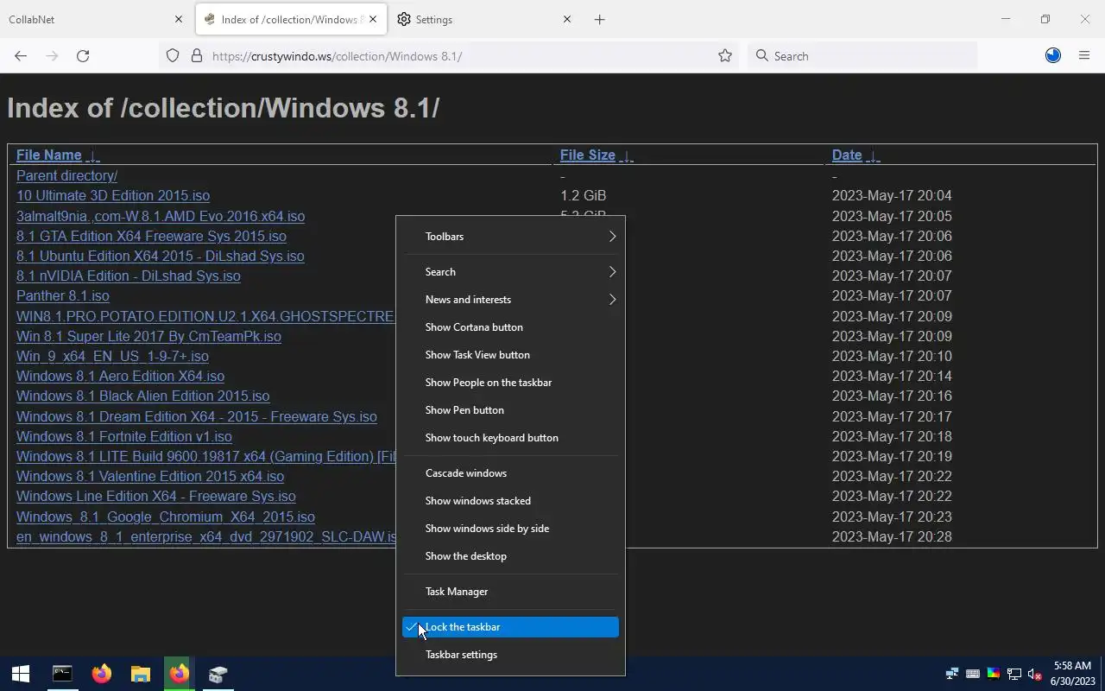Close the Settings tab
The image size is (1105, 691).
(x=567, y=19)
